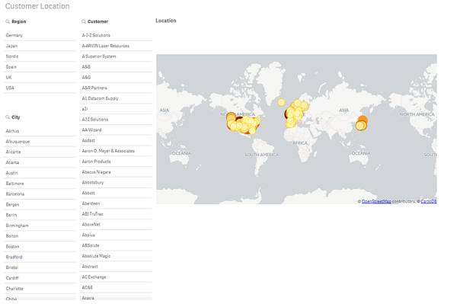Select a2i customer entry

coord(116,109)
